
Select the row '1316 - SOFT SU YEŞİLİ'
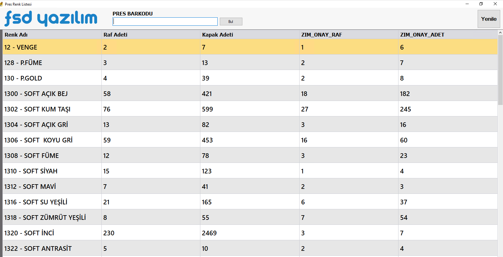click(x=250, y=202)
